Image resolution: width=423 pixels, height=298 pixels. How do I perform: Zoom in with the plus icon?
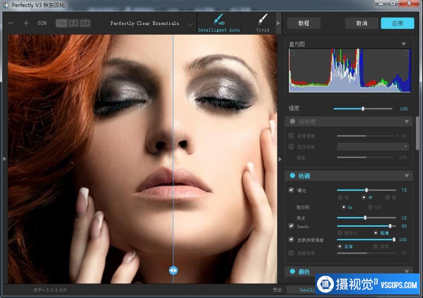tap(26, 23)
